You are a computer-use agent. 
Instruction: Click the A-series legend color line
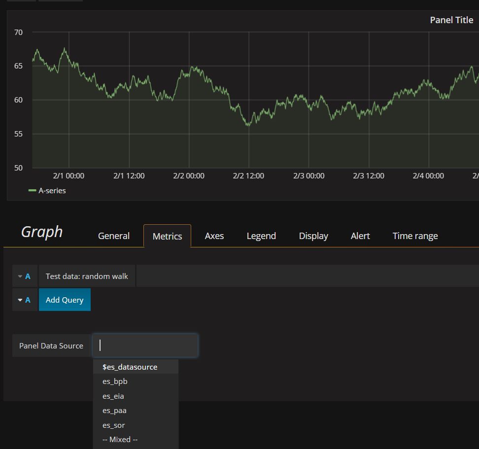point(32,190)
